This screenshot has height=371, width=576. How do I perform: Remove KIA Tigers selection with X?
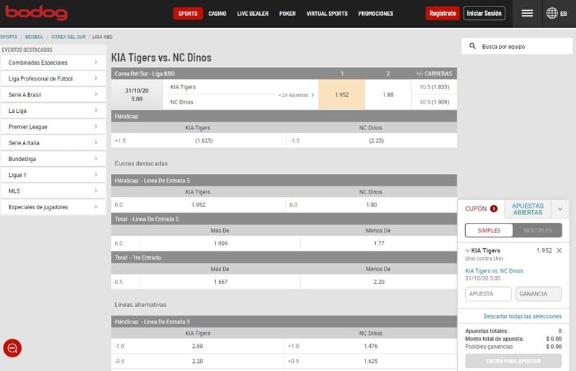tap(559, 250)
